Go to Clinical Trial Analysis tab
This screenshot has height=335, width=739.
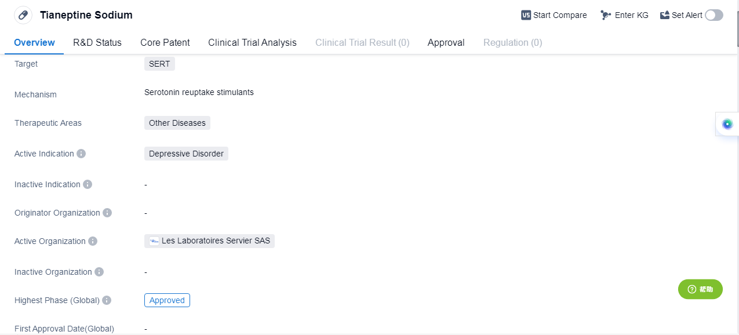click(x=252, y=42)
